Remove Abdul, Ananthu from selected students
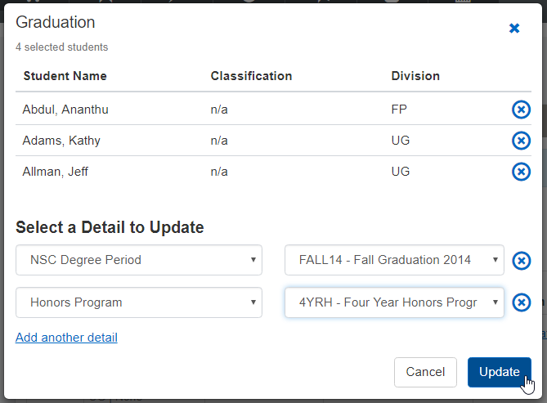Screen dimensions: 547x403 521,110
